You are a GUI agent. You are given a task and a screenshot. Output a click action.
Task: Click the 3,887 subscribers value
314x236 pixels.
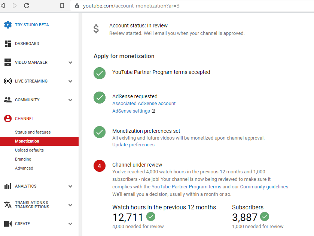click(x=244, y=217)
